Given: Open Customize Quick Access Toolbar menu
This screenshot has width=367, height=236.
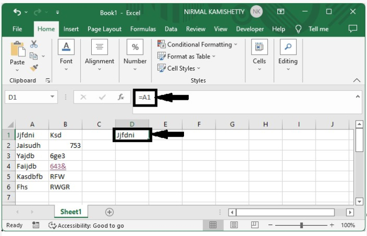Looking at the screenshot, I should point(58,13).
